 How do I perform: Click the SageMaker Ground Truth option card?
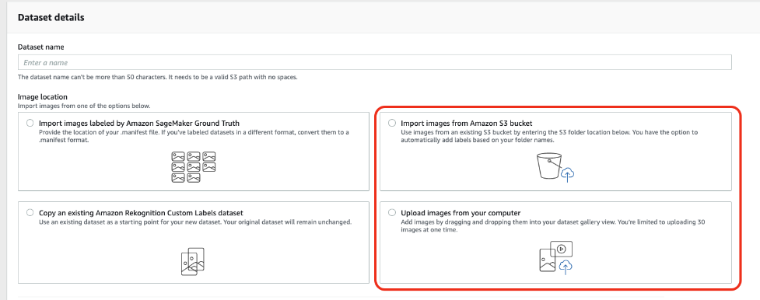[x=194, y=152]
